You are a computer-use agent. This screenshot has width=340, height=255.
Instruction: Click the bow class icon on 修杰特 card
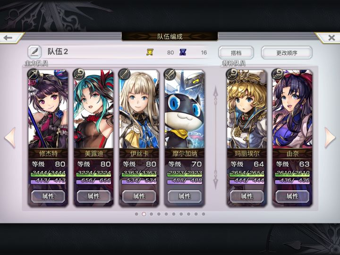(x=34, y=74)
